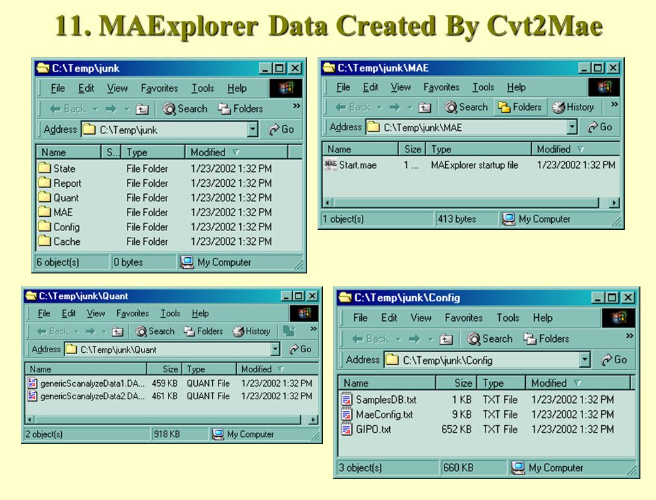Sort by Size column in MAE window
Viewport: 656px width, 500px height.
click(x=412, y=149)
